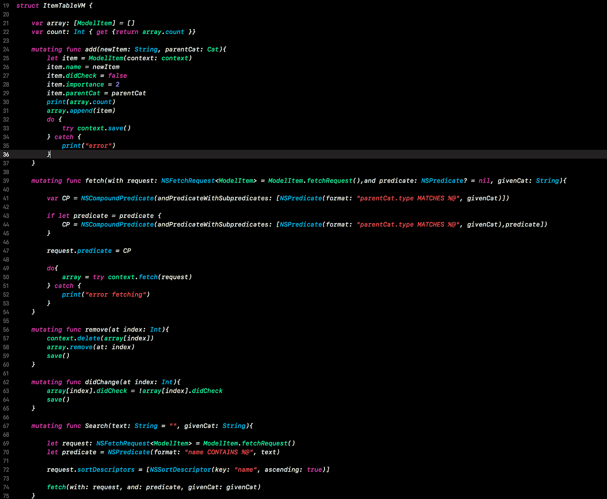The width and height of the screenshot is (607, 499).
Task: Click line number 75 in gutter
Action: 6,496
